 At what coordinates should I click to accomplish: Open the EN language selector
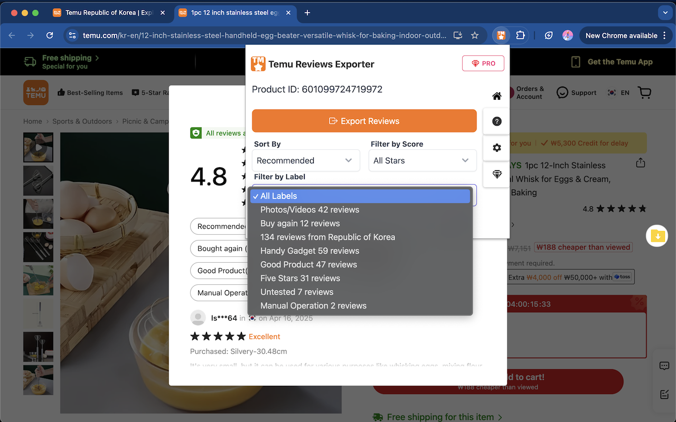click(618, 93)
